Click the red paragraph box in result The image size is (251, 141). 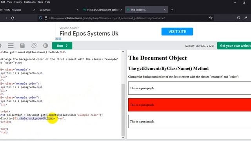pos(189,105)
